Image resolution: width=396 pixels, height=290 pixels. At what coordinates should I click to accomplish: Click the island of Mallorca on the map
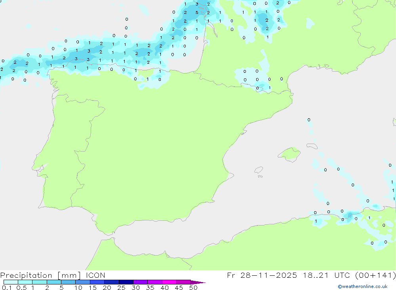[289, 154]
